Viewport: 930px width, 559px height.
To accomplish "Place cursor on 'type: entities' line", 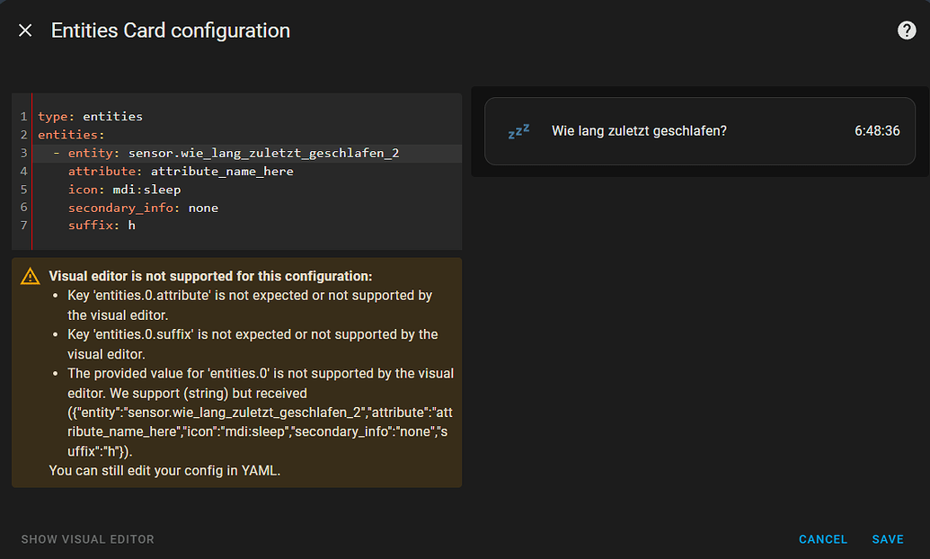I will (x=90, y=117).
